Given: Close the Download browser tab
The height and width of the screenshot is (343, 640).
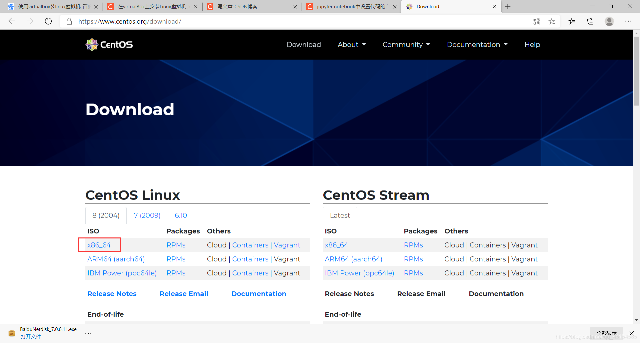Looking at the screenshot, I should 494,7.
